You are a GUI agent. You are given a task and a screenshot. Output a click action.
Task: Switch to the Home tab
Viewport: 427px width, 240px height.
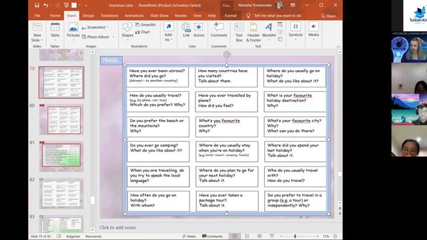pyautogui.click(x=55, y=15)
